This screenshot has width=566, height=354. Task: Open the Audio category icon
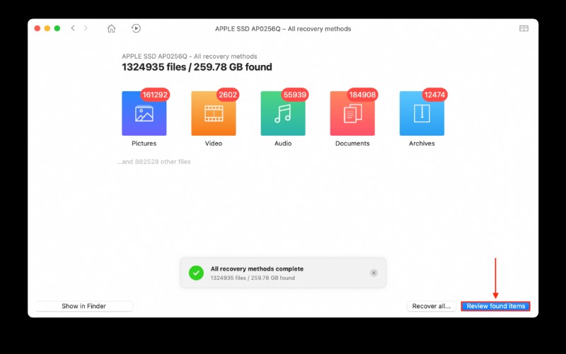coord(283,113)
